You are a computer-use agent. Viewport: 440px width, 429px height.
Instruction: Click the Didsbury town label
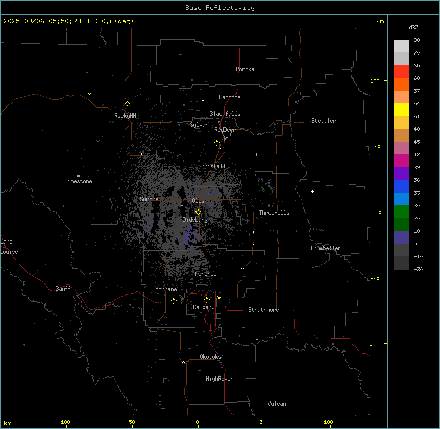[195, 220]
